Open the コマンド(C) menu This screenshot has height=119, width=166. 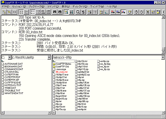(x=53, y=7)
